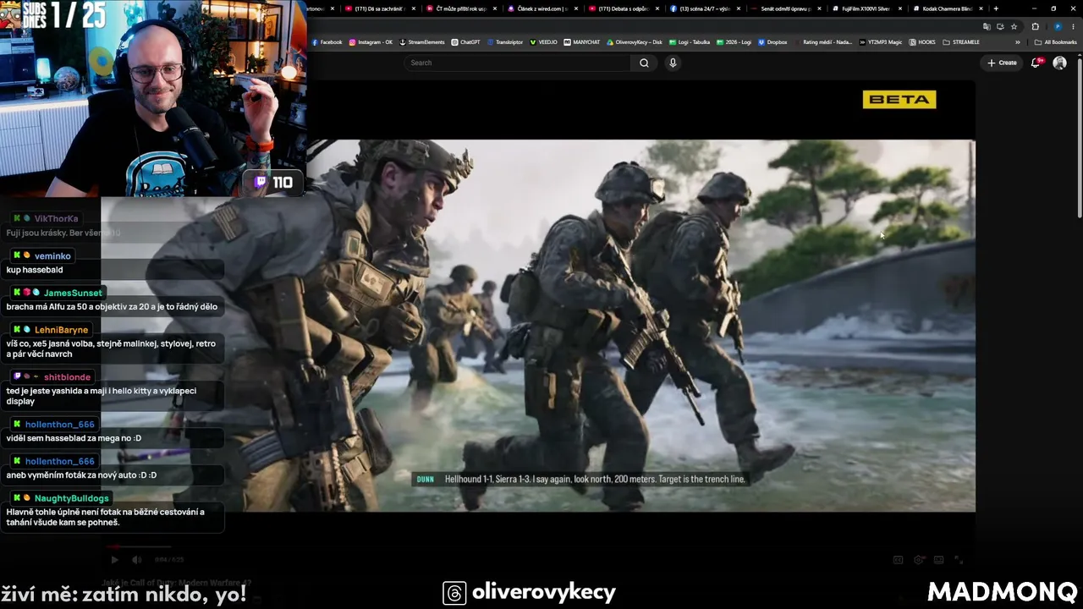
Task: Open the YT2MP3 Magic bookmark
Action: coord(881,42)
